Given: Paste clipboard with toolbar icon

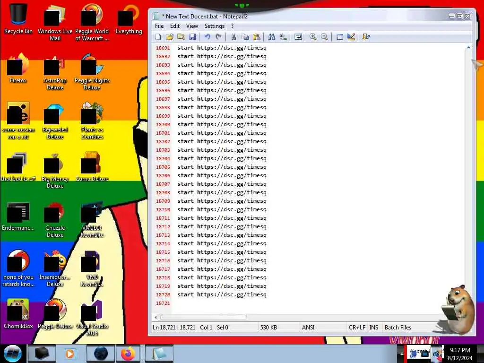Looking at the screenshot, I should 257,37.
